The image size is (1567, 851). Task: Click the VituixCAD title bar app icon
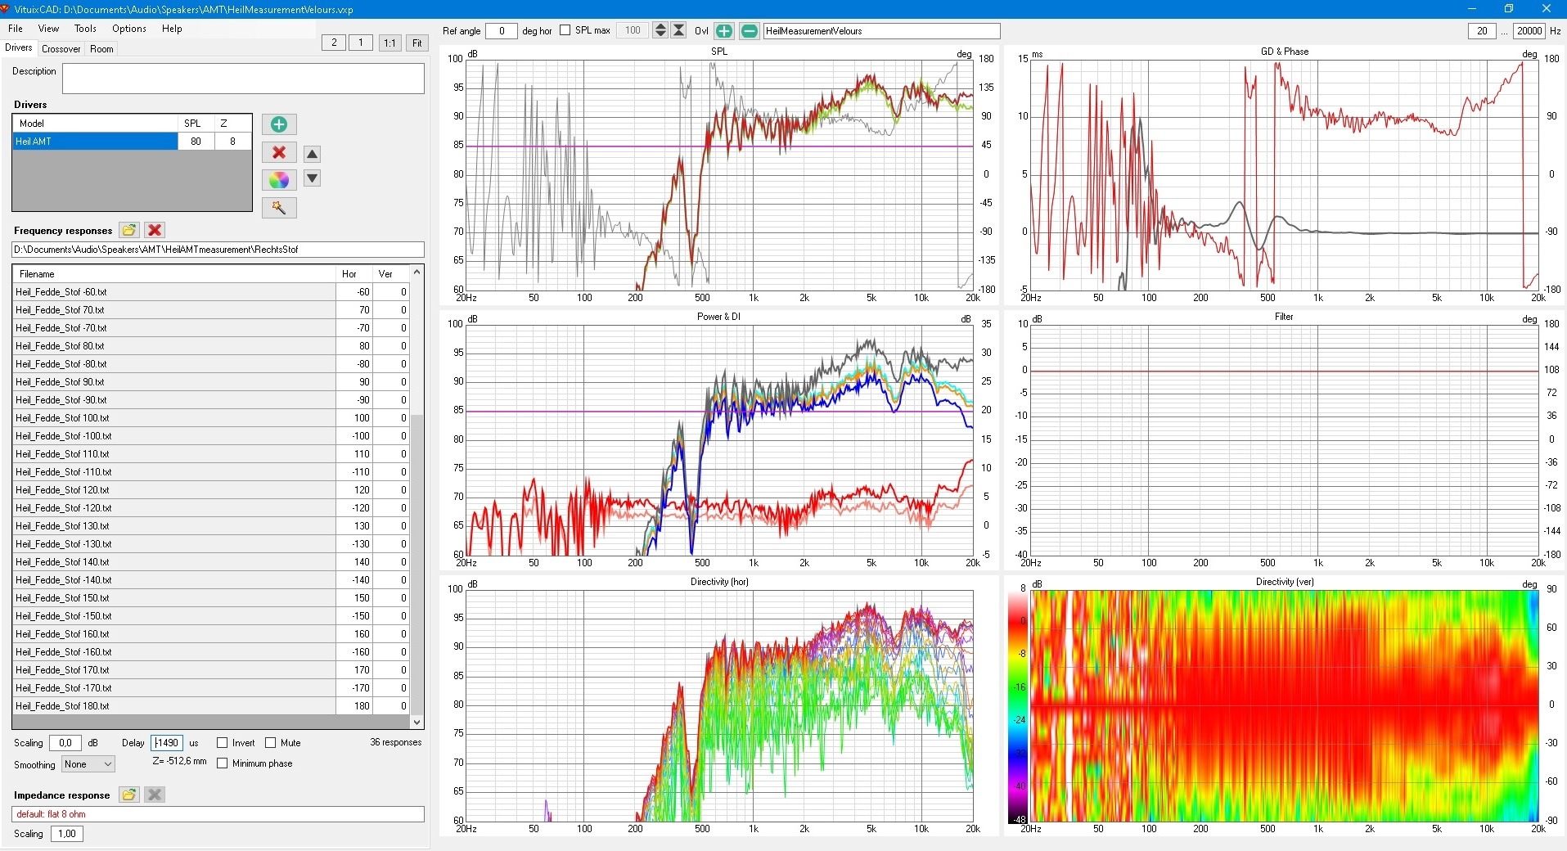(7, 9)
